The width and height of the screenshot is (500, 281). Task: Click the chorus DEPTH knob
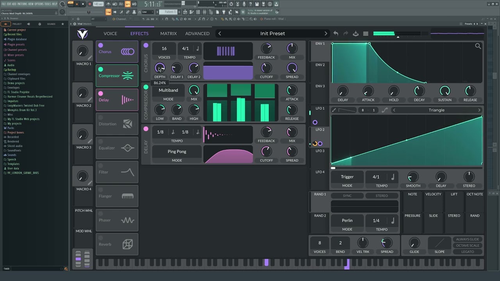tap(159, 68)
